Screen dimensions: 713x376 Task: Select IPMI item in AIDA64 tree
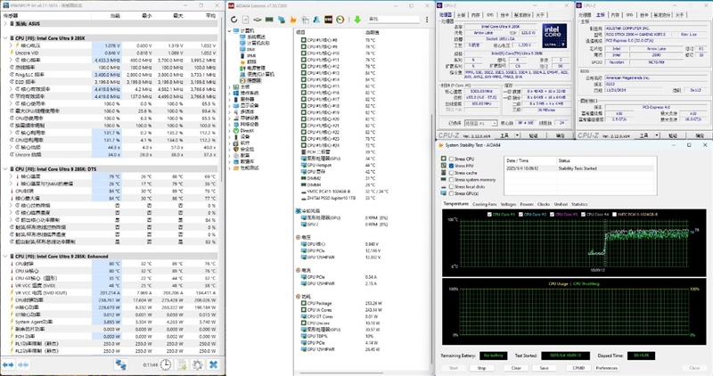coord(248,55)
